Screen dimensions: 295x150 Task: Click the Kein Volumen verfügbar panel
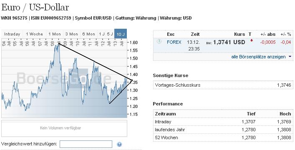point(64,128)
